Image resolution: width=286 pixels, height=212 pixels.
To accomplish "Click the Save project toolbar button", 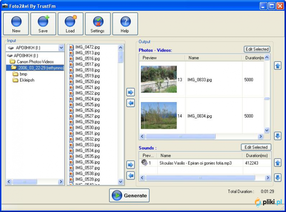I will pos(43,24).
